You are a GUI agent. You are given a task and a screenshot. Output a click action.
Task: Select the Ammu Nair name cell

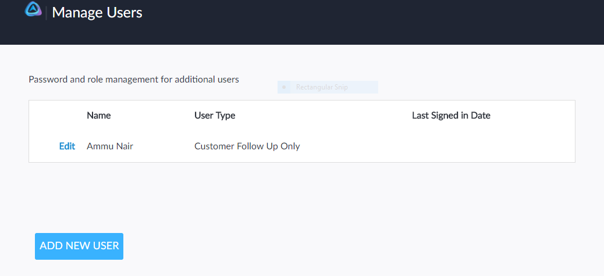click(110, 146)
